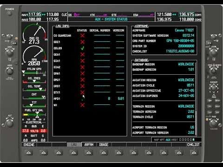Viewport: 223px width, 167px height.
Task: Select the ENGINE softkey label
Action: [x=29, y=145]
